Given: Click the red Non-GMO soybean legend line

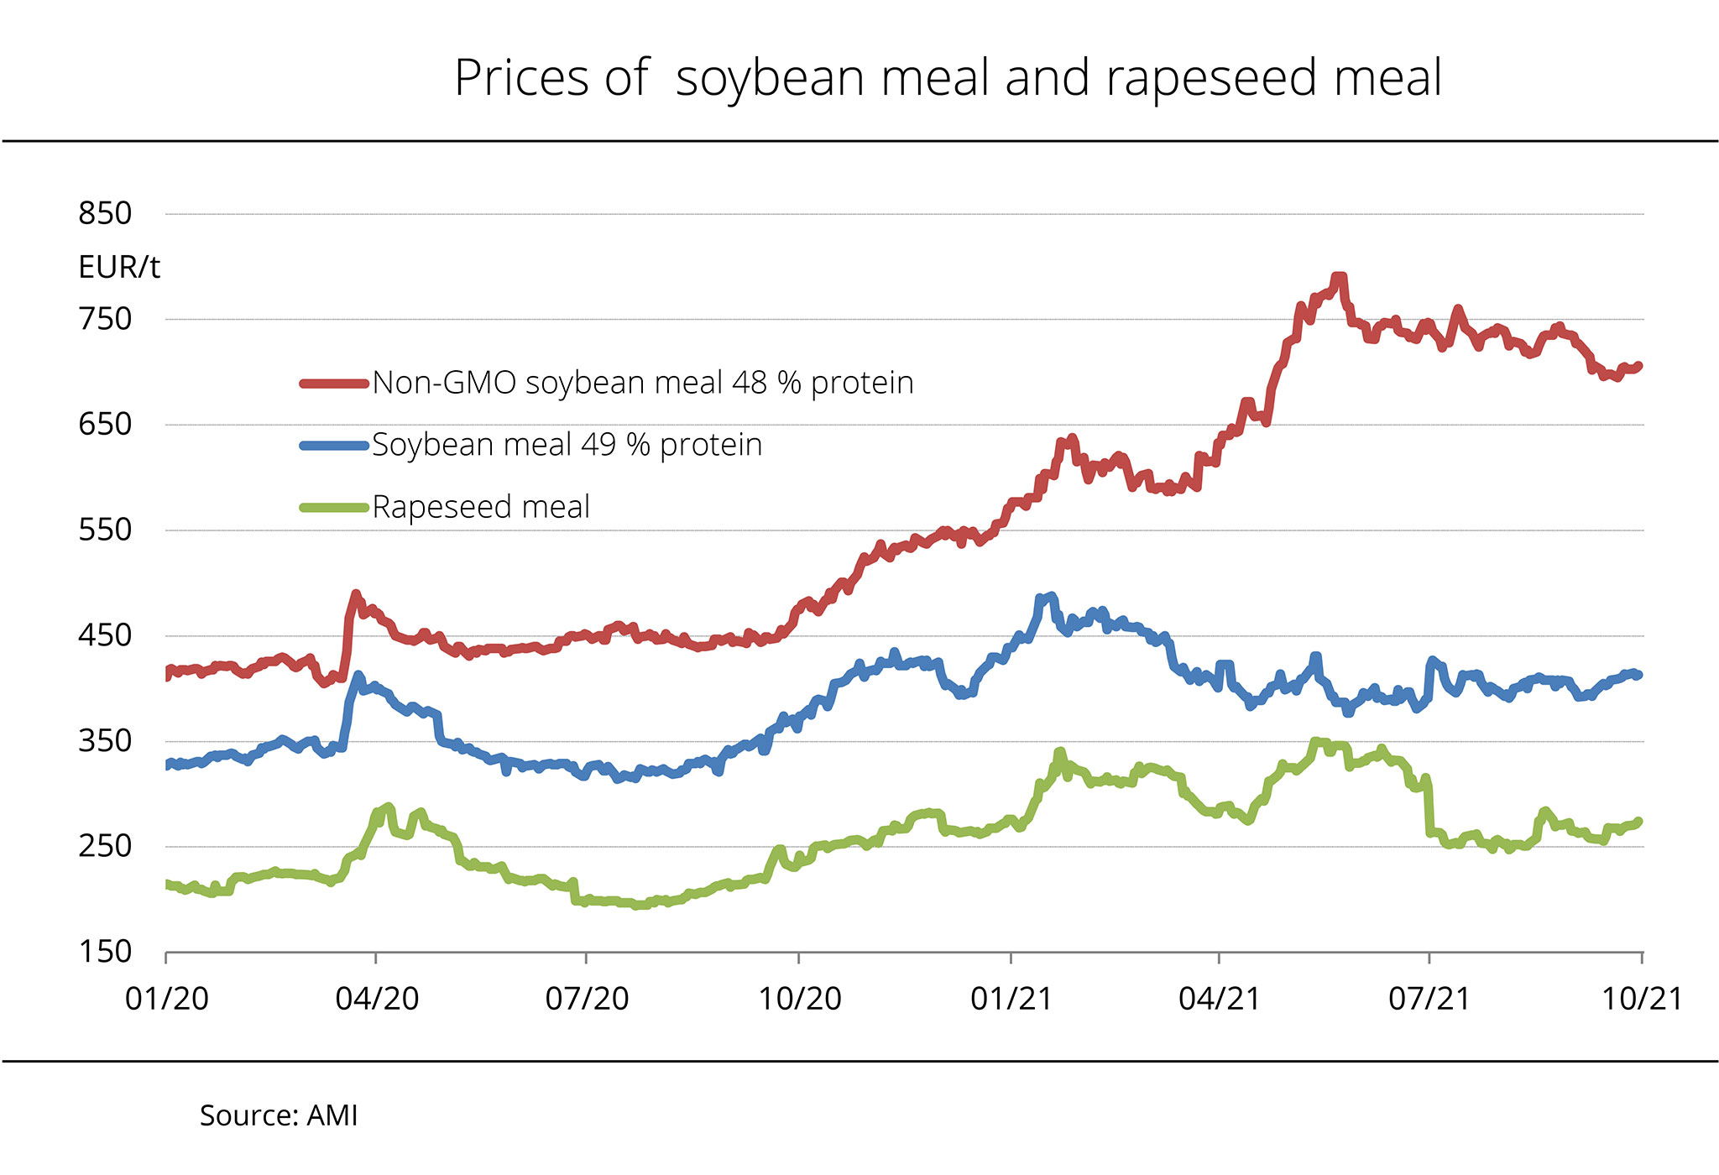Looking at the screenshot, I should (x=334, y=384).
